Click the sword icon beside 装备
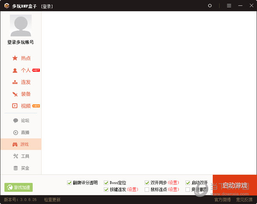The width and height of the screenshot is (257, 204). coord(15,94)
